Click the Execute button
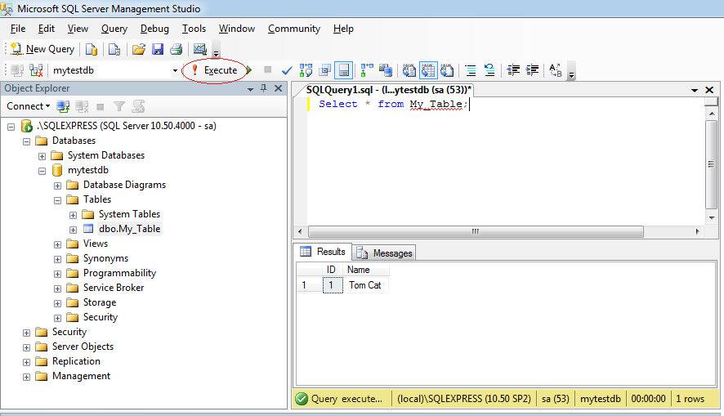Viewport: 724px width, 416px height. [x=215, y=70]
